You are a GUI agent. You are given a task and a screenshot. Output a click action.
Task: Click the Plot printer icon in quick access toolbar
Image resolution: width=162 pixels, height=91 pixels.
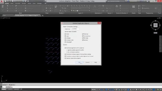(13, 1)
